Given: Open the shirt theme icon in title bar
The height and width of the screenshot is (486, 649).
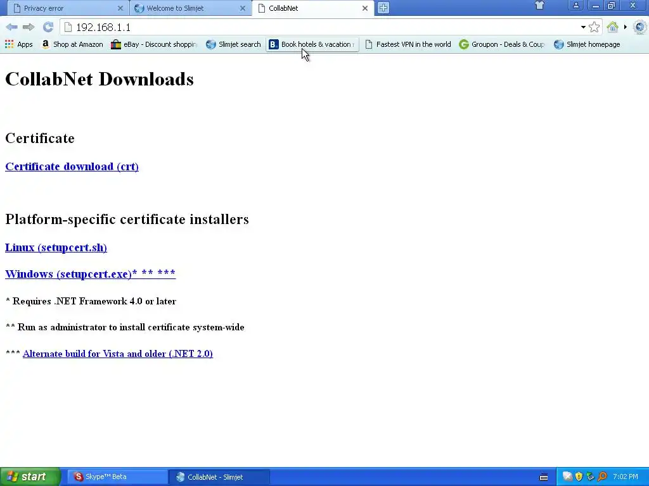Looking at the screenshot, I should [539, 5].
